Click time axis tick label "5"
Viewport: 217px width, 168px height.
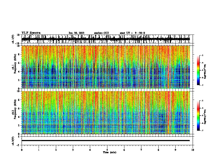107,150
